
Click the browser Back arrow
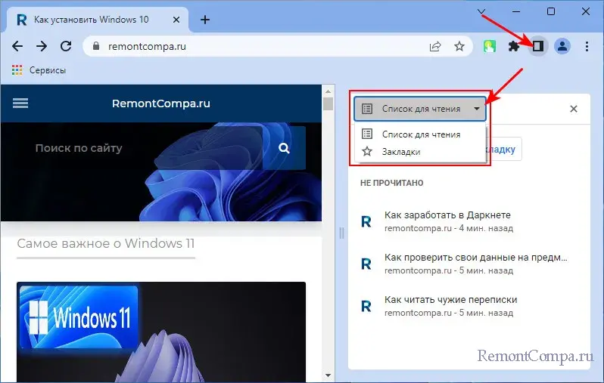[x=17, y=46]
